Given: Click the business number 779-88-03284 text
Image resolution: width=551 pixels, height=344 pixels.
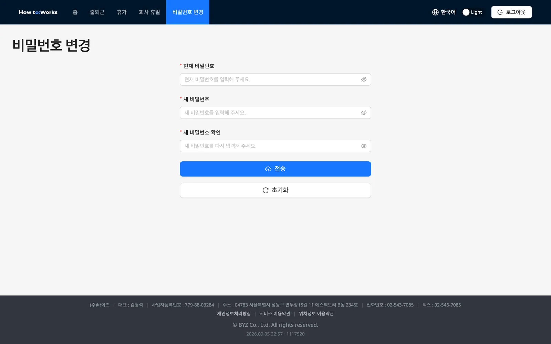Looking at the screenshot, I should 199,305.
